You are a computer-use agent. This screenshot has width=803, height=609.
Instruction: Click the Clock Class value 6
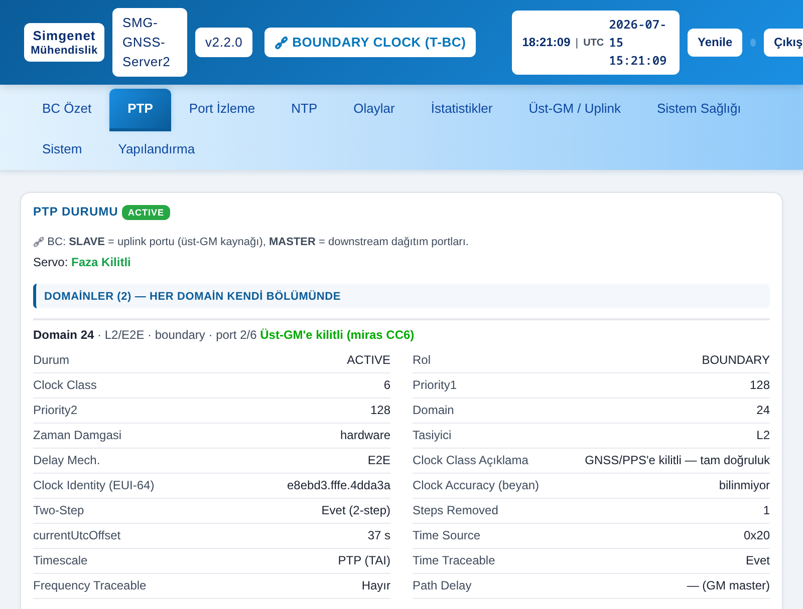click(x=387, y=385)
